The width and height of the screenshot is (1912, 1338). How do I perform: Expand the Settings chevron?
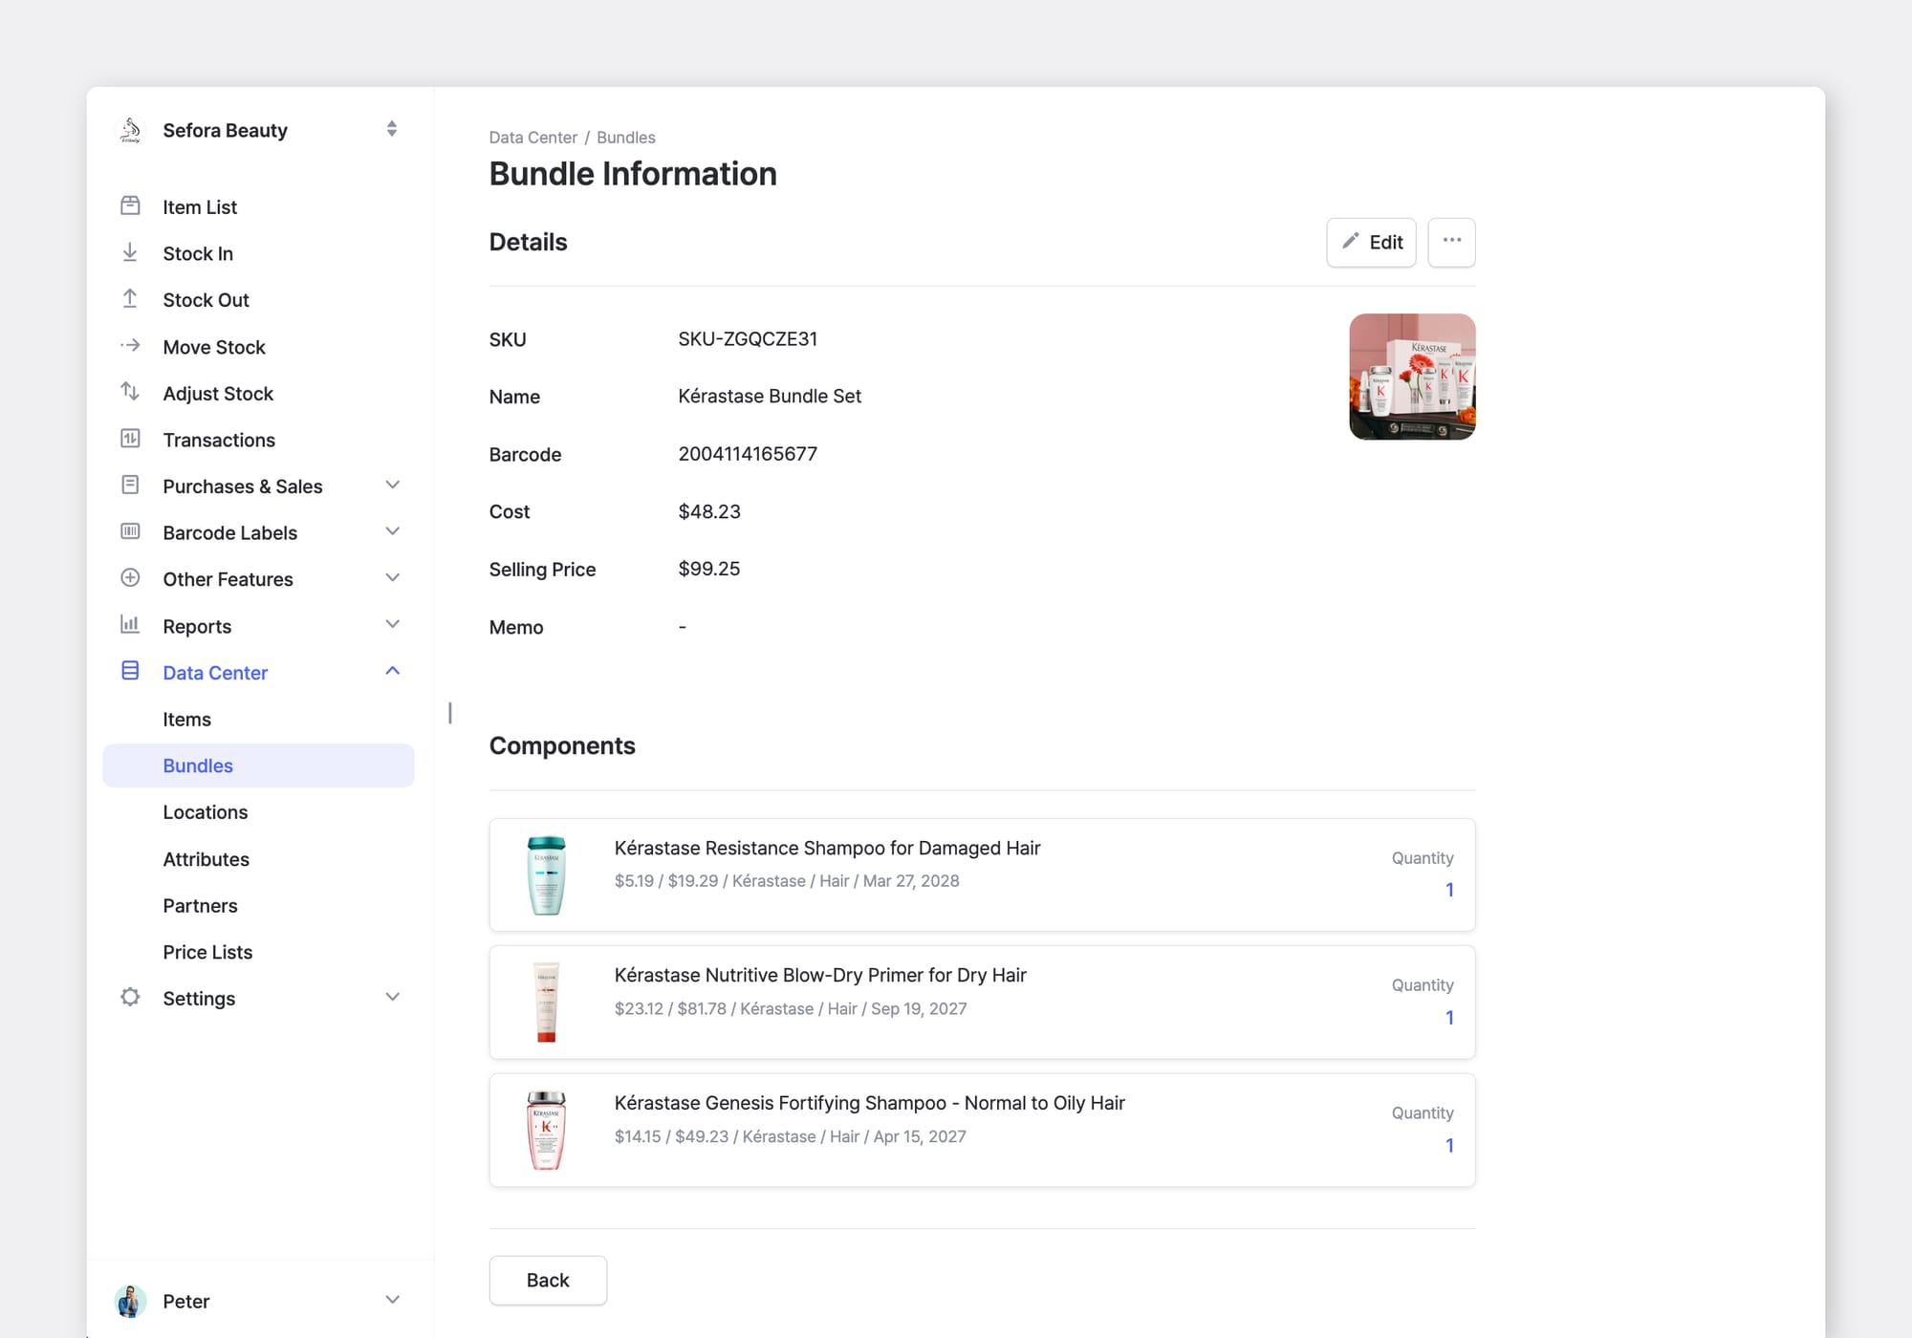click(392, 997)
